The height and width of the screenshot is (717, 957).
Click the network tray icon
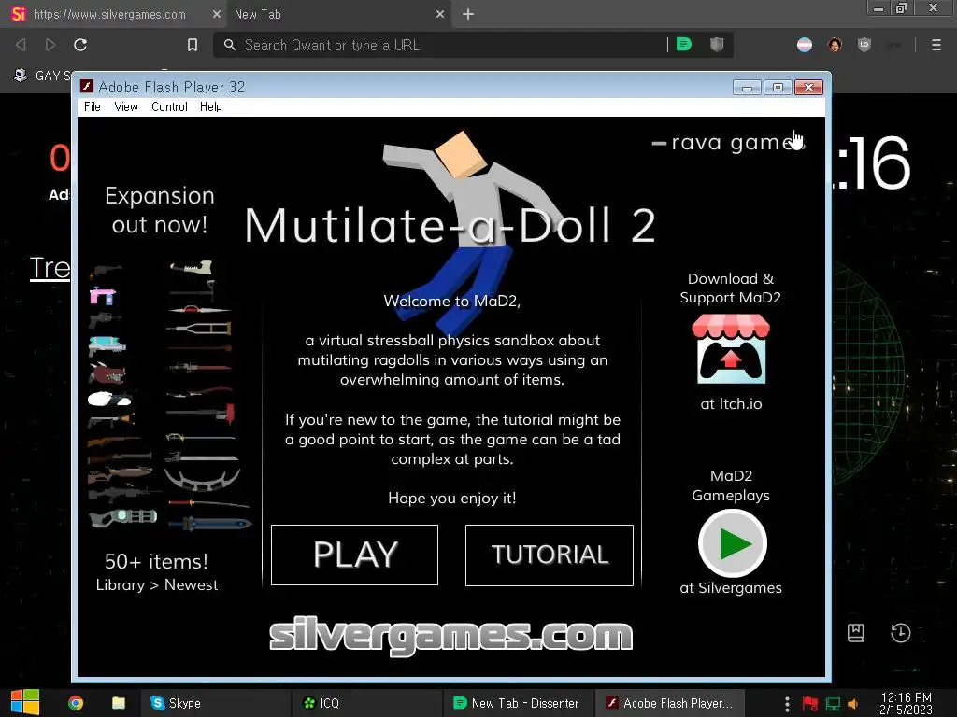click(833, 704)
